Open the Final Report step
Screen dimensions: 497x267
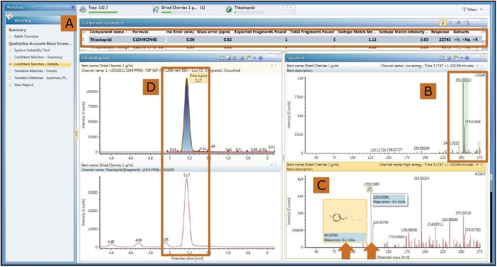tap(24, 85)
